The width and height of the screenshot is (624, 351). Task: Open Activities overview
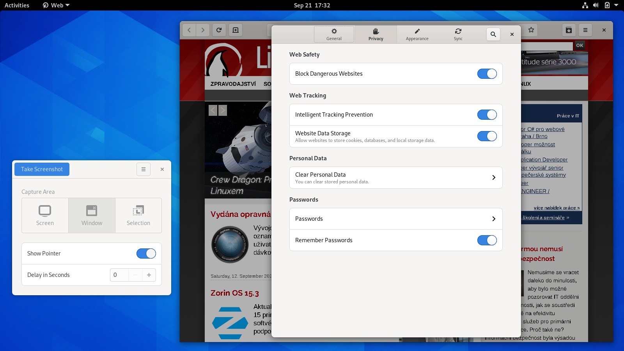tap(17, 5)
